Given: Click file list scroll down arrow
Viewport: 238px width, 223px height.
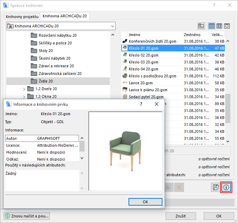Looking at the screenshot, I should (228, 141).
